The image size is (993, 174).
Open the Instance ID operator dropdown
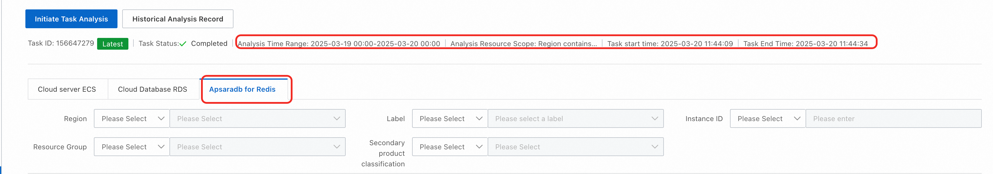point(767,119)
